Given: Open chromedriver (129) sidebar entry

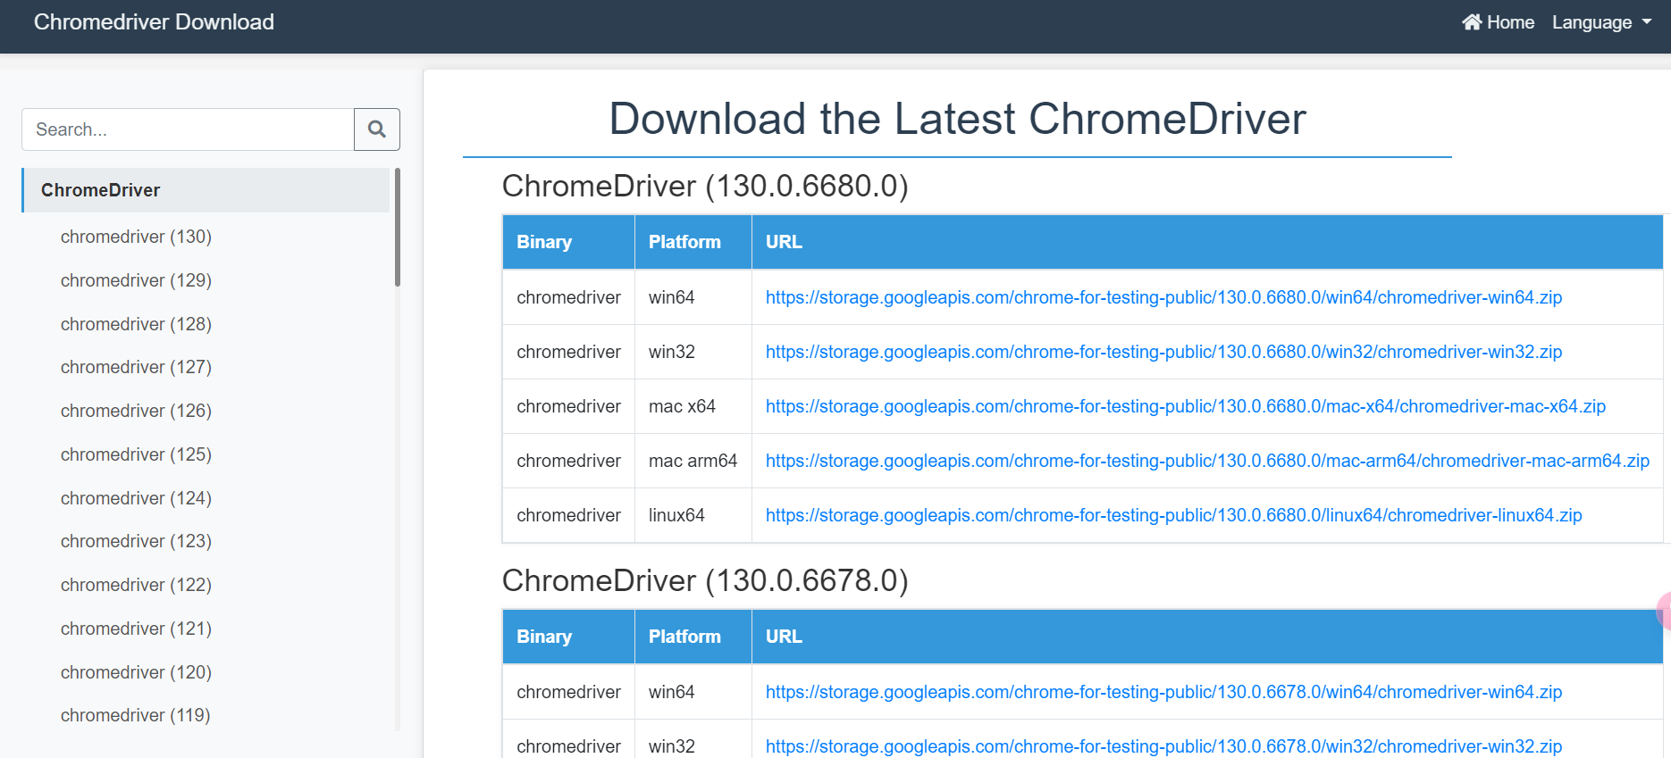Looking at the screenshot, I should 136,280.
